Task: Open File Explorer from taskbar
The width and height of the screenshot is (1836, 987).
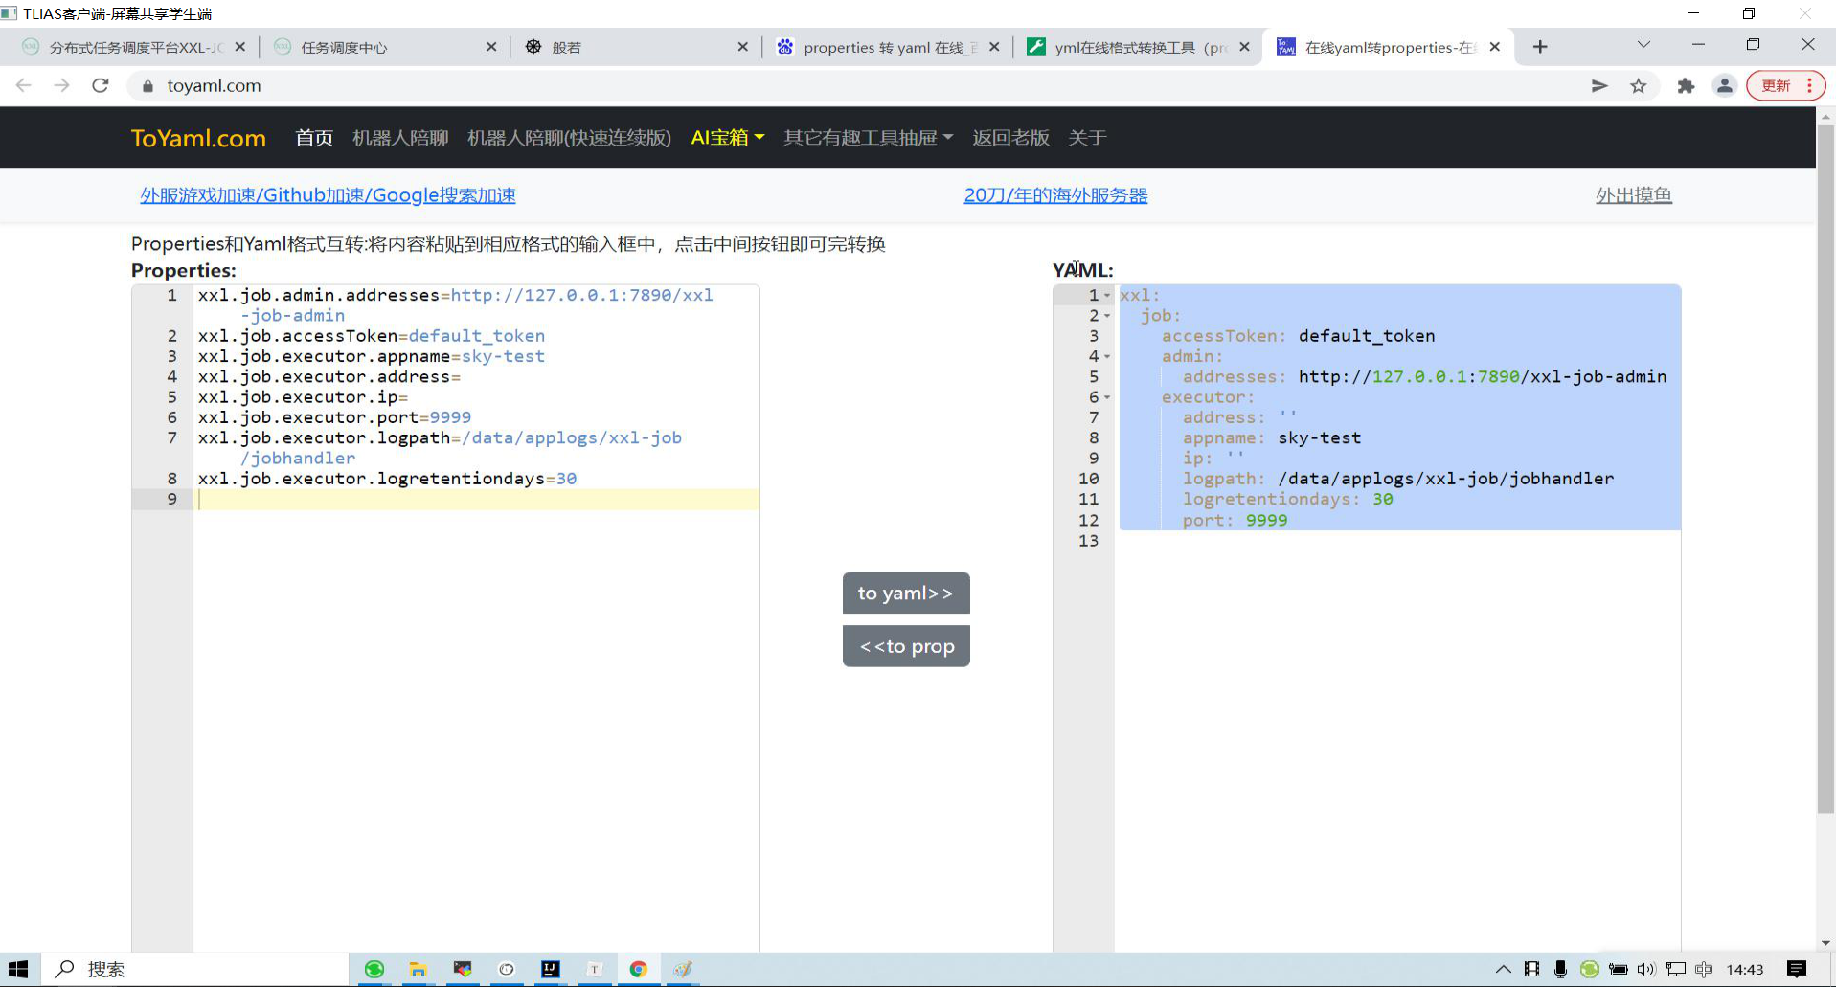Action: point(419,969)
